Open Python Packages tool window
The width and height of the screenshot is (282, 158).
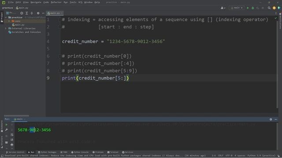[x=47, y=152]
